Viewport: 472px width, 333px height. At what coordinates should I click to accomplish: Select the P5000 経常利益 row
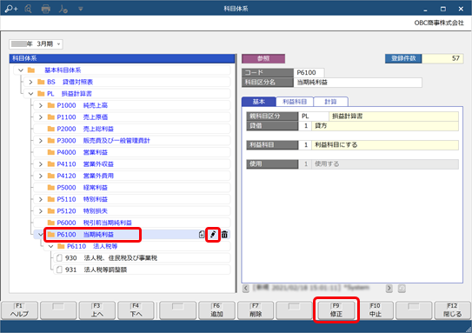[x=132, y=188]
